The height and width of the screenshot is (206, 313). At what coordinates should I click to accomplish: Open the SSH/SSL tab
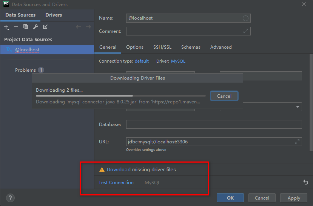click(162, 47)
